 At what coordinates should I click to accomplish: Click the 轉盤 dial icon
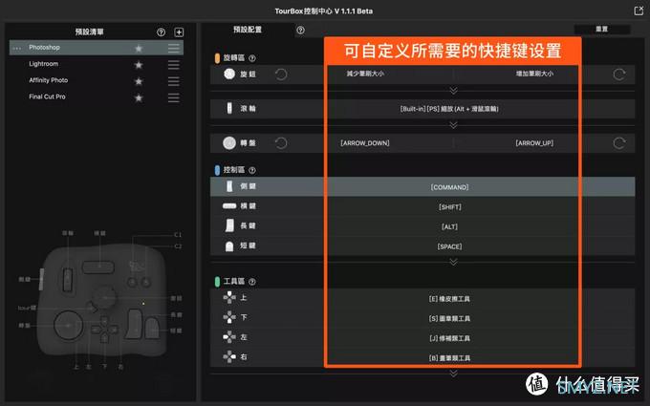pyautogui.click(x=229, y=143)
